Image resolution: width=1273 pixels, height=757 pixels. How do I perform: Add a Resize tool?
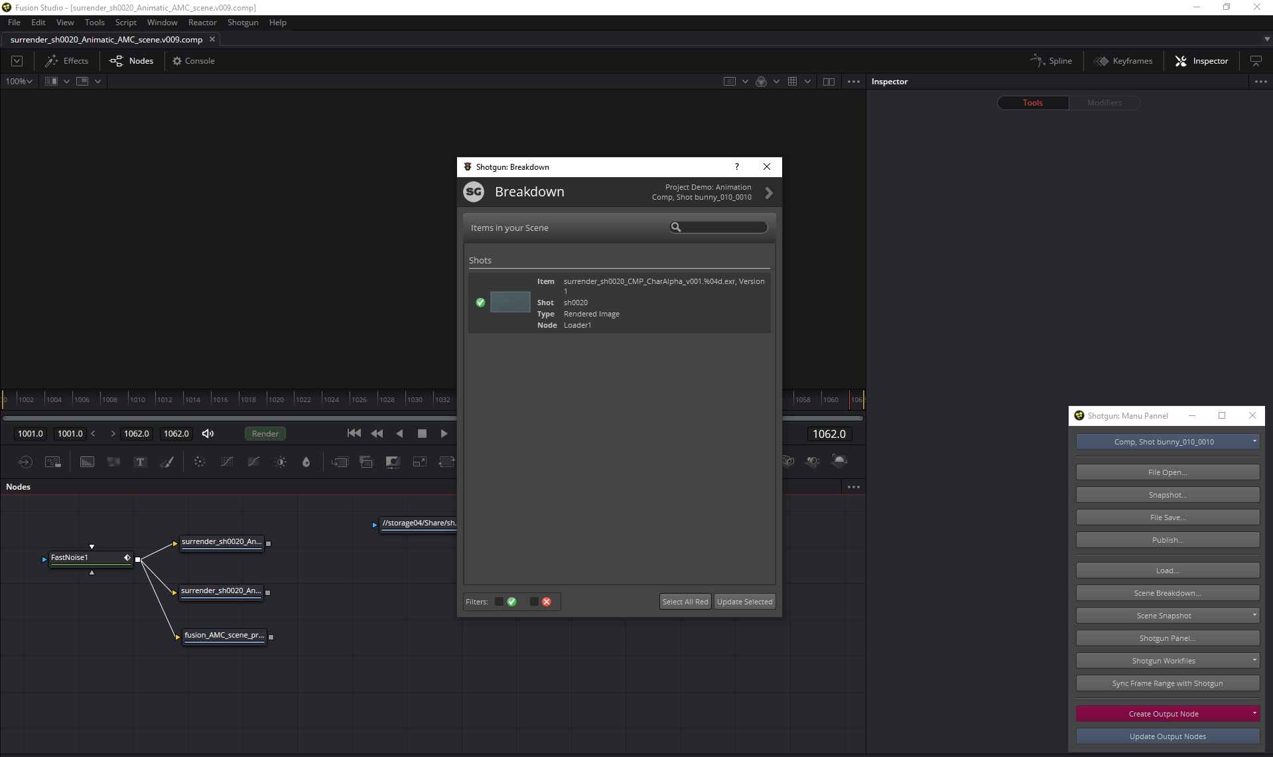click(x=420, y=462)
